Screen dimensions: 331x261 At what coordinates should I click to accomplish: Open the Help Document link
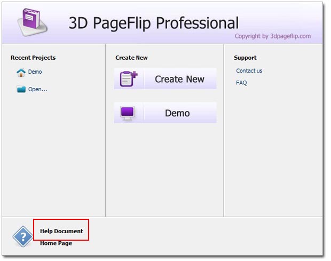[61, 231]
